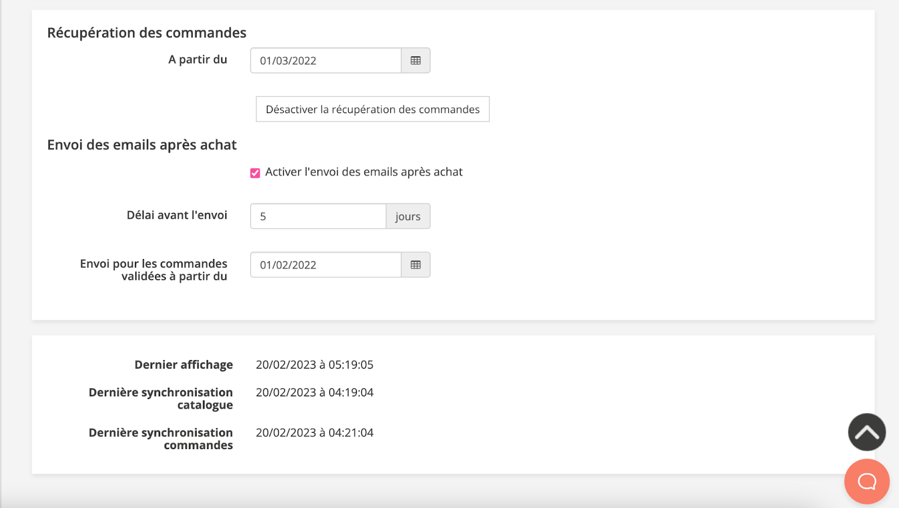Focus the date field showing 01/02/2022

[325, 265]
